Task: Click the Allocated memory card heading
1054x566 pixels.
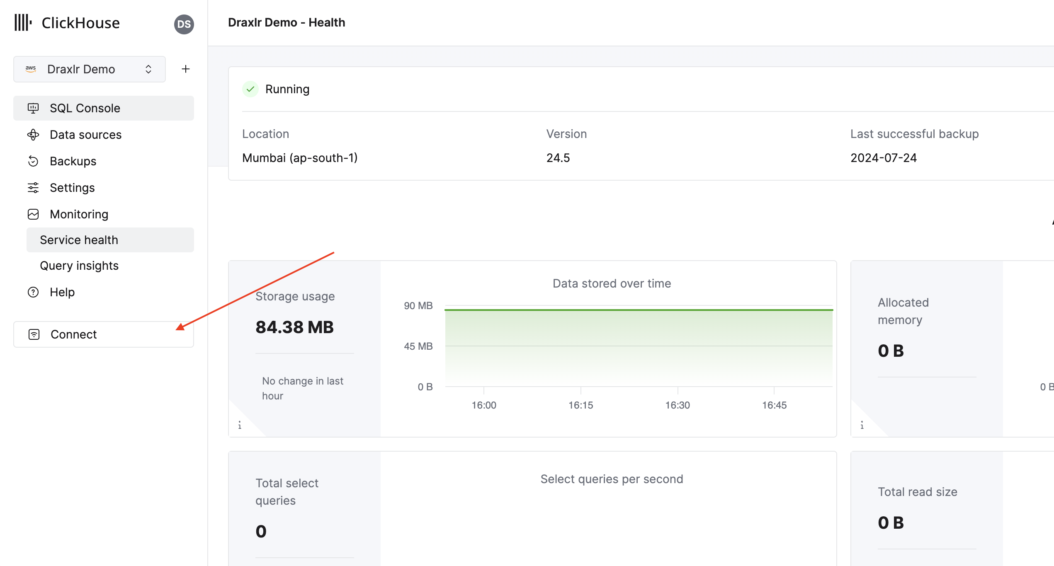Action: click(903, 311)
